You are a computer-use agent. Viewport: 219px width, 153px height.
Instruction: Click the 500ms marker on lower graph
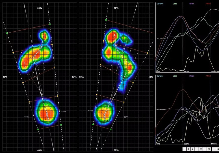(x=214, y=144)
